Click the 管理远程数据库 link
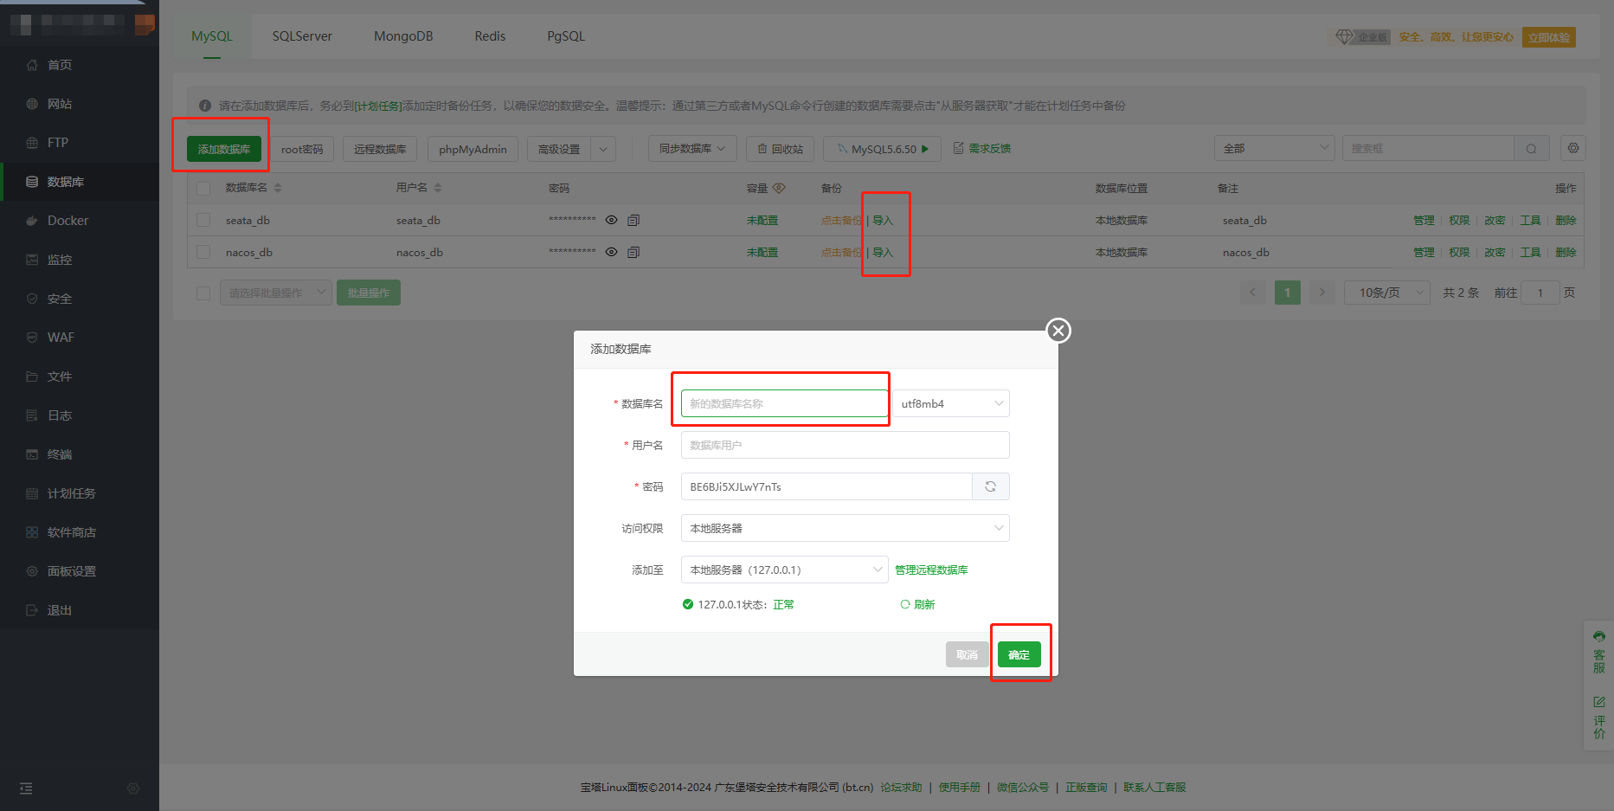1614x811 pixels. [x=931, y=570]
